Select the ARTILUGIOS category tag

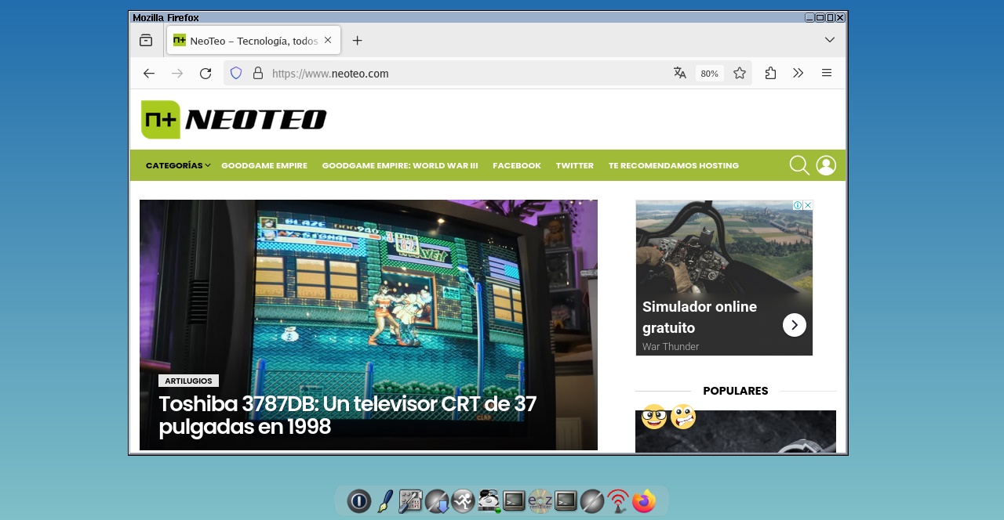188,381
